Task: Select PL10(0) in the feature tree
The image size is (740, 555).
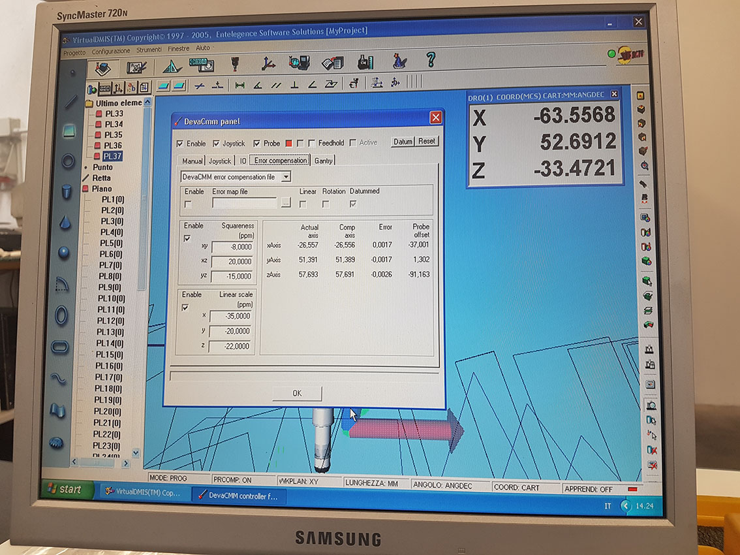Action: click(111, 298)
